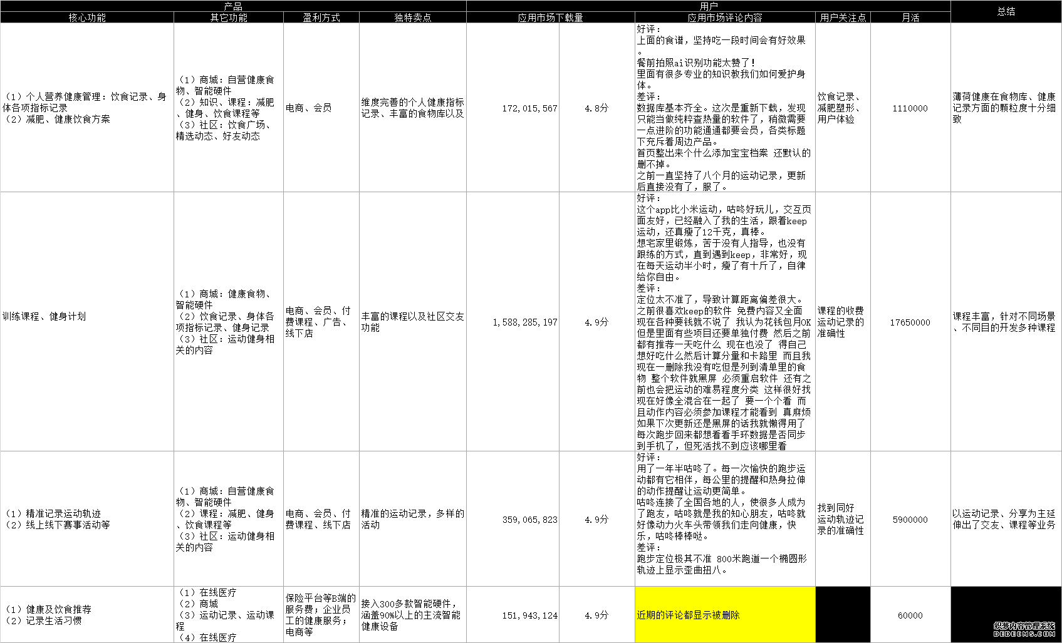The image size is (1062, 643).
Task: Select the 用户关注点 column header
Action: [x=842, y=17]
